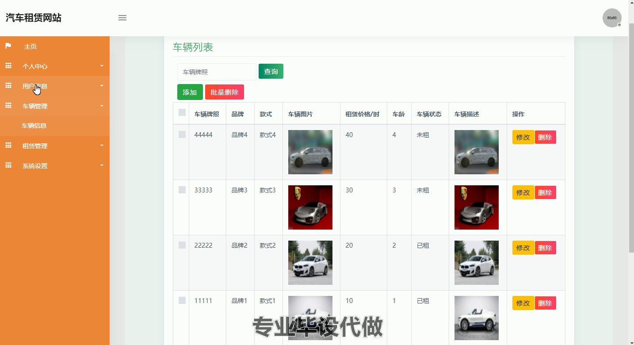Viewport: 634px width, 345px height.
Task: Click 未租 status in row 33333
Action: coord(423,190)
